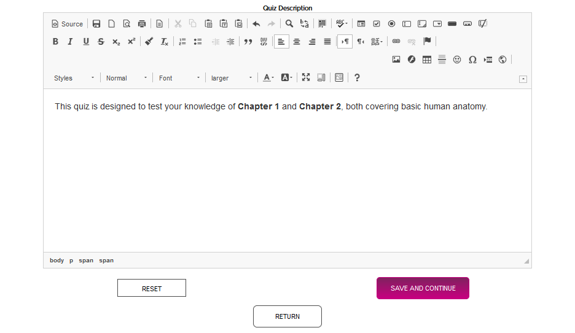
Task: Set text direction right to left
Action: click(x=361, y=41)
